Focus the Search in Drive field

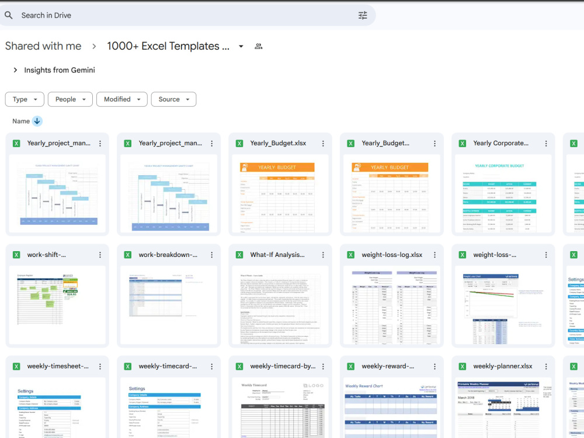click(186, 15)
